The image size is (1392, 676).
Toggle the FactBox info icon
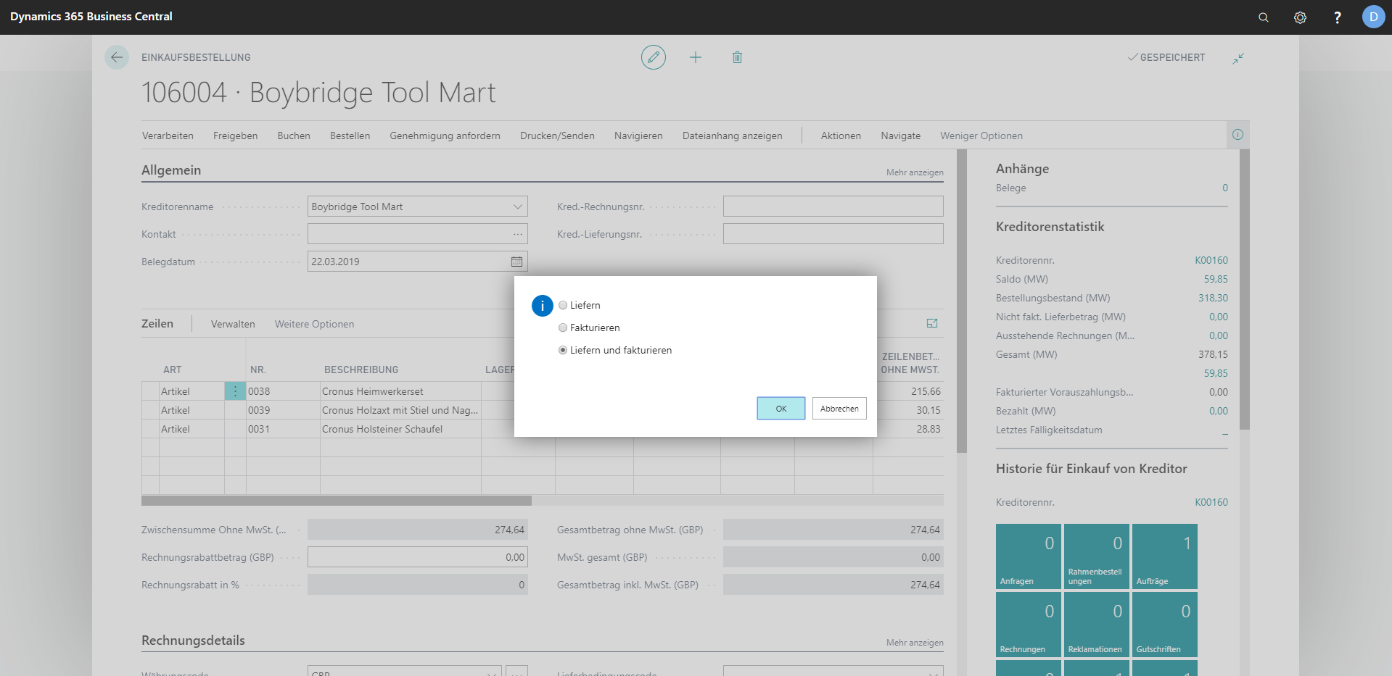[x=1237, y=135]
